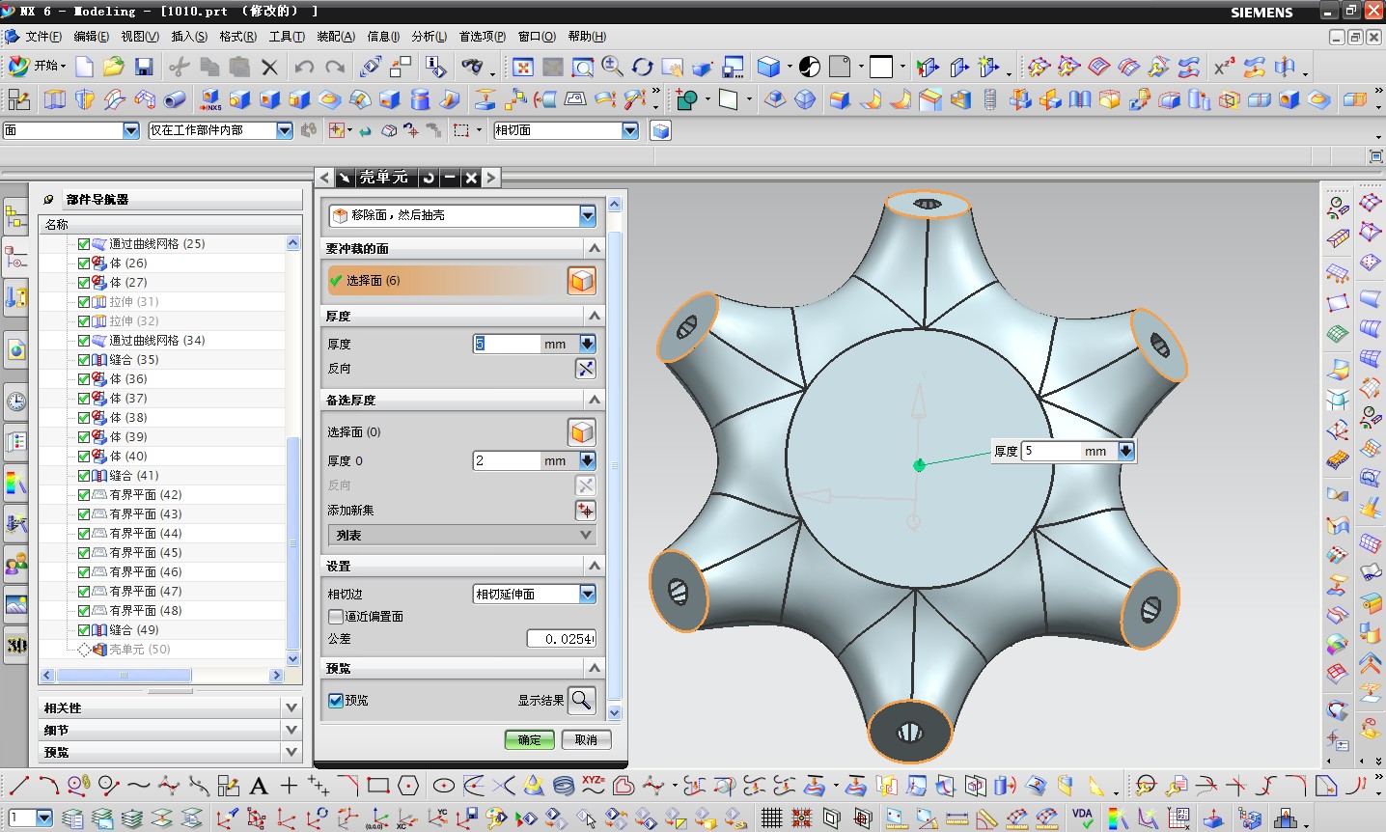Click the show result magnifier icon
This screenshot has height=832, width=1386.
pyautogui.click(x=582, y=700)
